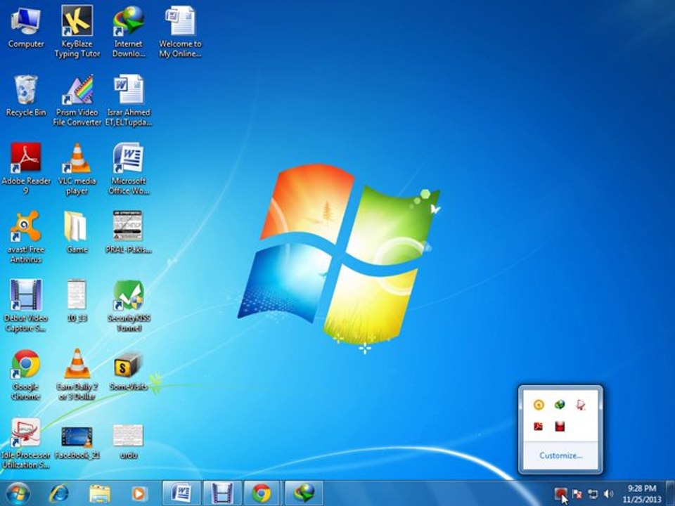
Task: Click the Show desktop button at the taskbar edge
Action: 670,493
